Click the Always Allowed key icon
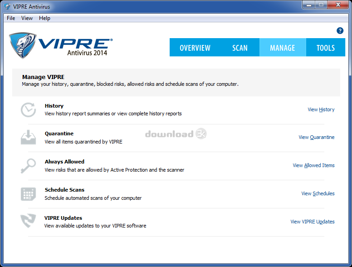 click(x=28, y=166)
